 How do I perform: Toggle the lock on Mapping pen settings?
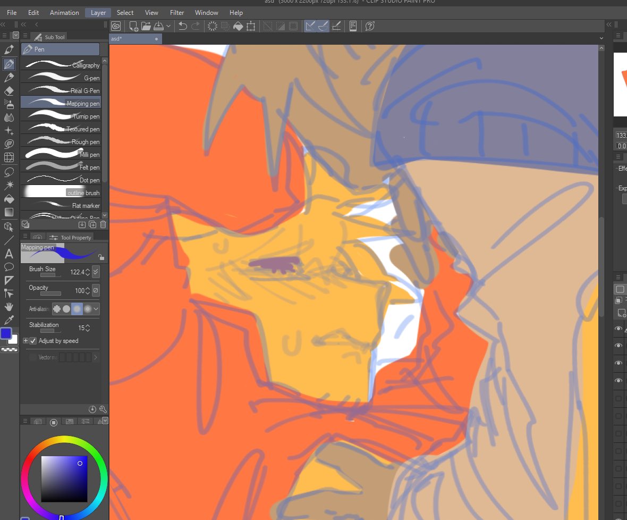pyautogui.click(x=101, y=257)
